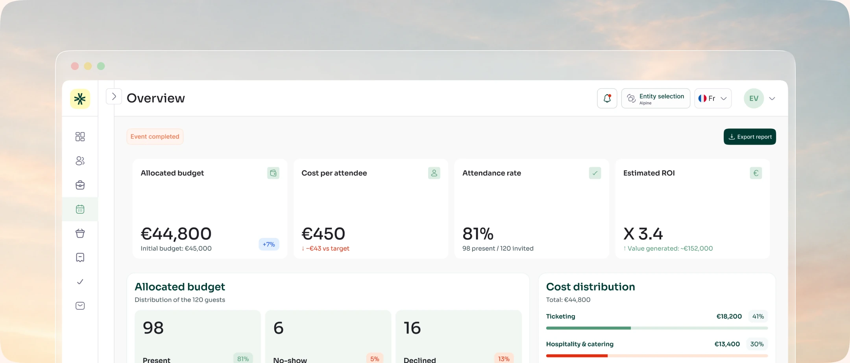This screenshot has width=850, height=363.
Task: Open the notifications bell
Action: click(607, 98)
